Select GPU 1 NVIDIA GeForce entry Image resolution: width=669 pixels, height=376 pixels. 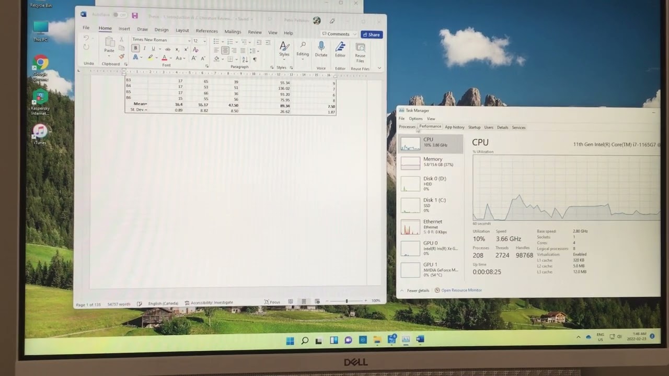pyautogui.click(x=432, y=269)
